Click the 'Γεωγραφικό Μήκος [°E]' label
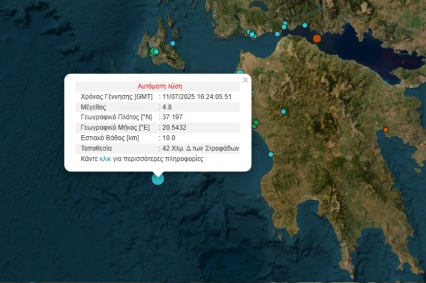426x283 pixels. (x=115, y=128)
